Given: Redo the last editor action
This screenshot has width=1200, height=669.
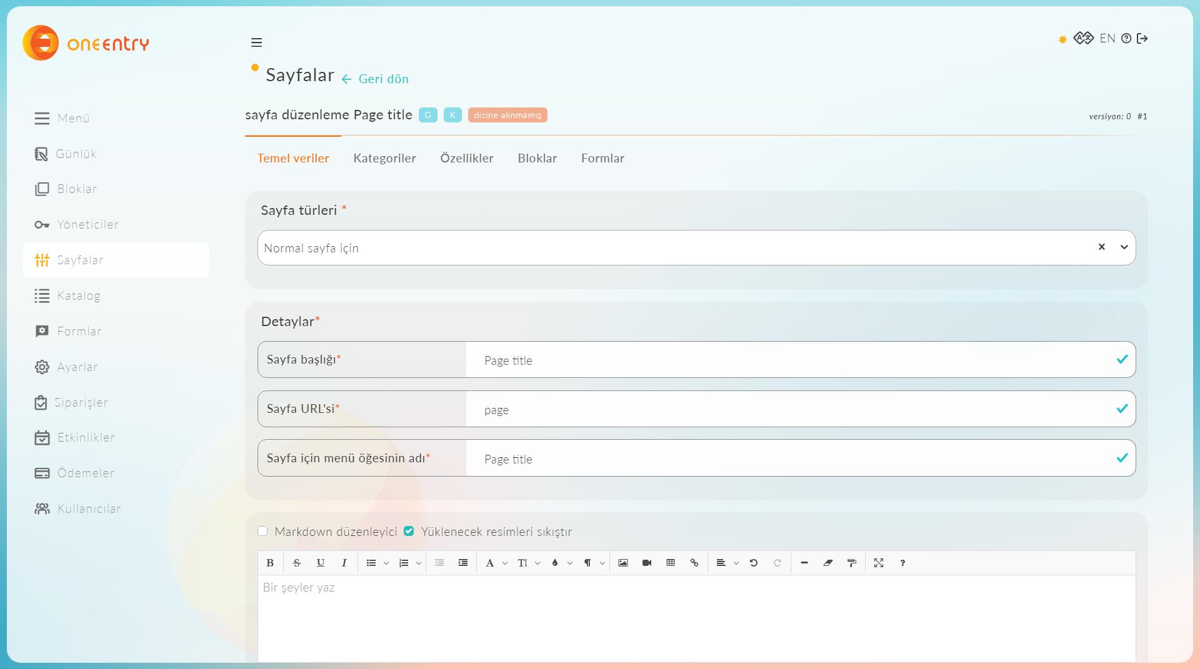Looking at the screenshot, I should click(x=777, y=563).
